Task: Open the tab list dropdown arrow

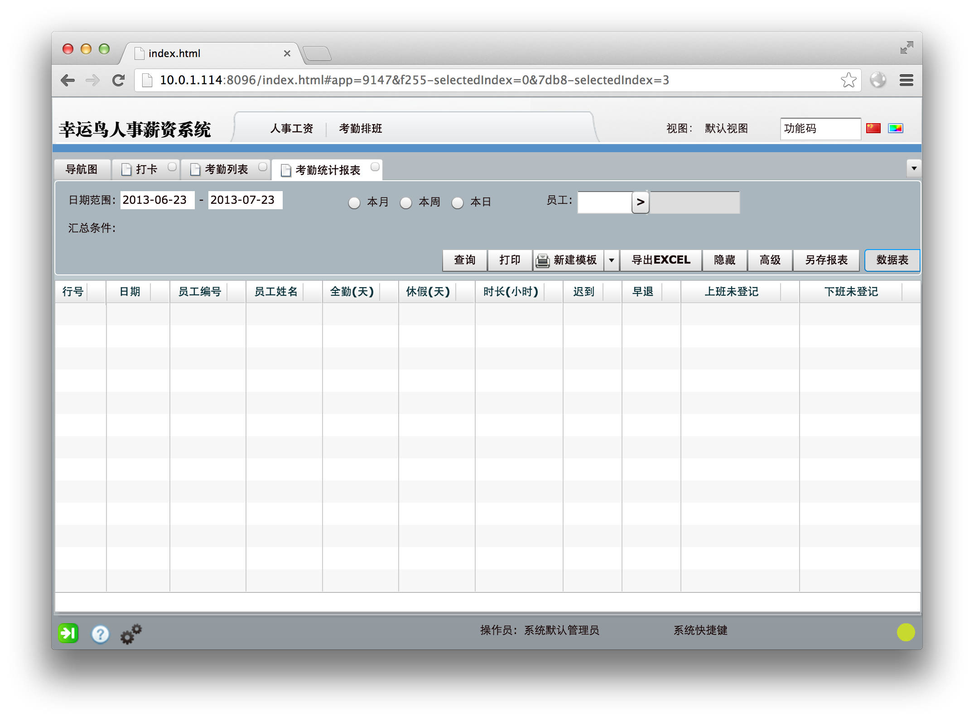Action: [914, 168]
